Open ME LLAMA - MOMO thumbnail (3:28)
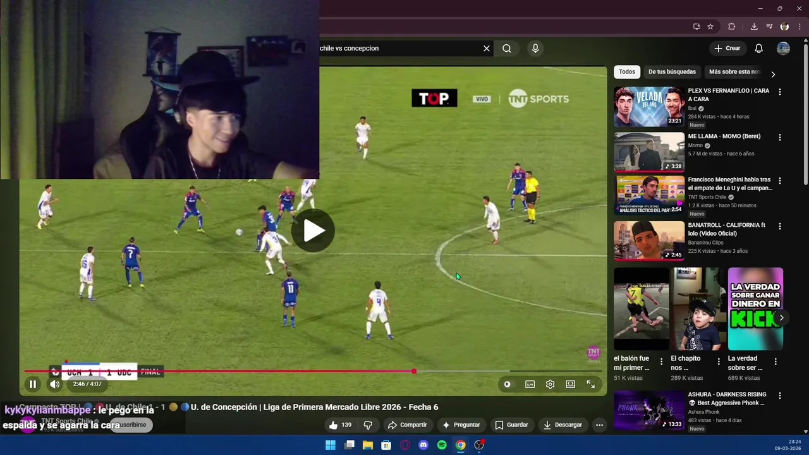Screen dimensions: 809x455 click(649, 152)
